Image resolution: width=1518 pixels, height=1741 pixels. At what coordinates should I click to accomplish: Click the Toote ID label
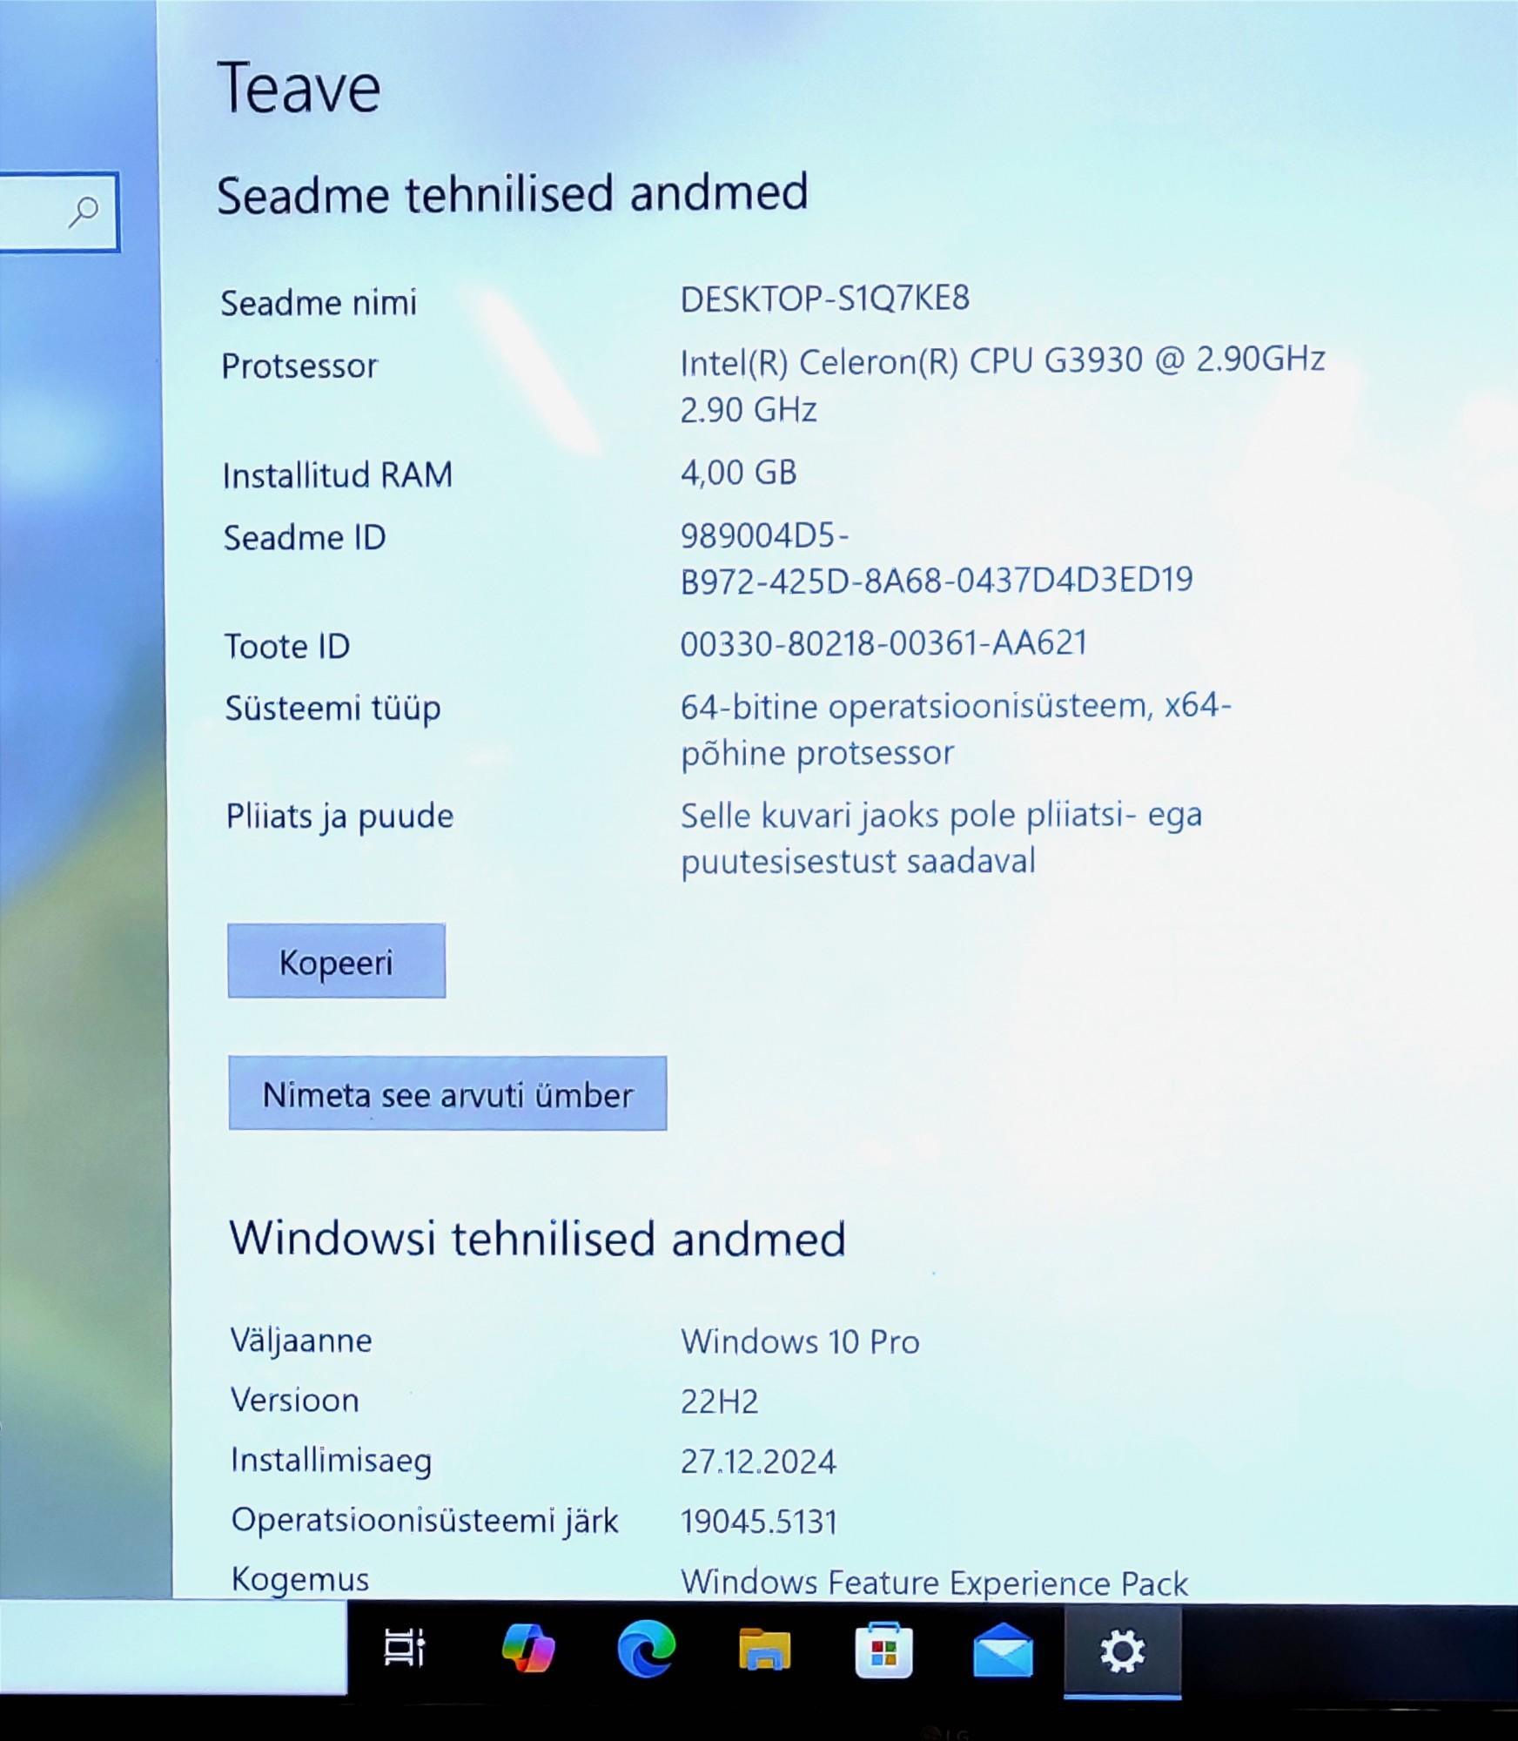click(x=287, y=646)
